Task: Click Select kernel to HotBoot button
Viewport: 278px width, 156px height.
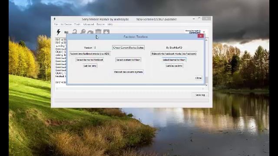Action: (90, 60)
